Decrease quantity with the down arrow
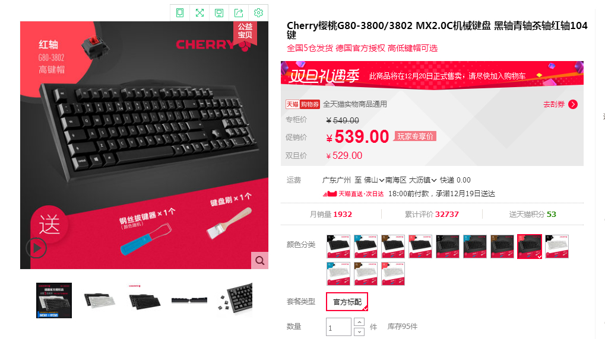 tap(359, 332)
